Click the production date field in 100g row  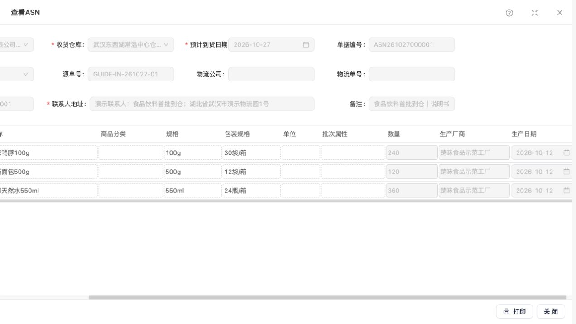(x=542, y=153)
